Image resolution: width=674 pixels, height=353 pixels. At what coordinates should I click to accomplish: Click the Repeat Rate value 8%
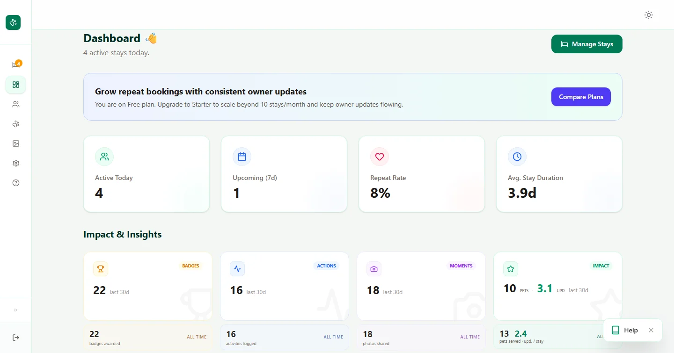(x=380, y=193)
